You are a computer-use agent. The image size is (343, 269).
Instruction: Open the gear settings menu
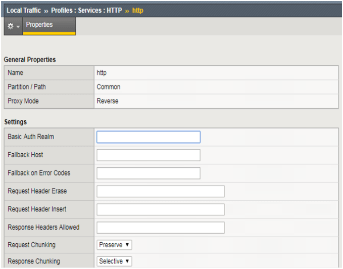13,26
